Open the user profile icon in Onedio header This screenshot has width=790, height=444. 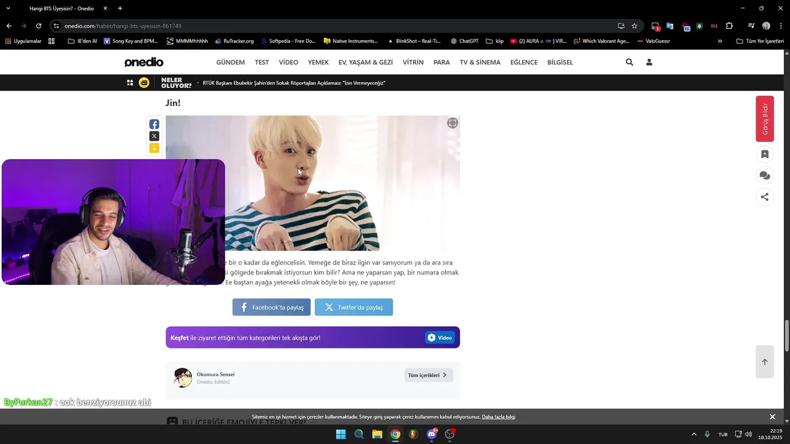click(x=649, y=62)
